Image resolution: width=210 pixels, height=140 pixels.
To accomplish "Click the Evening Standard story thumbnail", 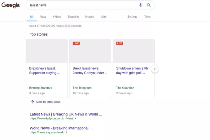I will pyautogui.click(x=46, y=51).
